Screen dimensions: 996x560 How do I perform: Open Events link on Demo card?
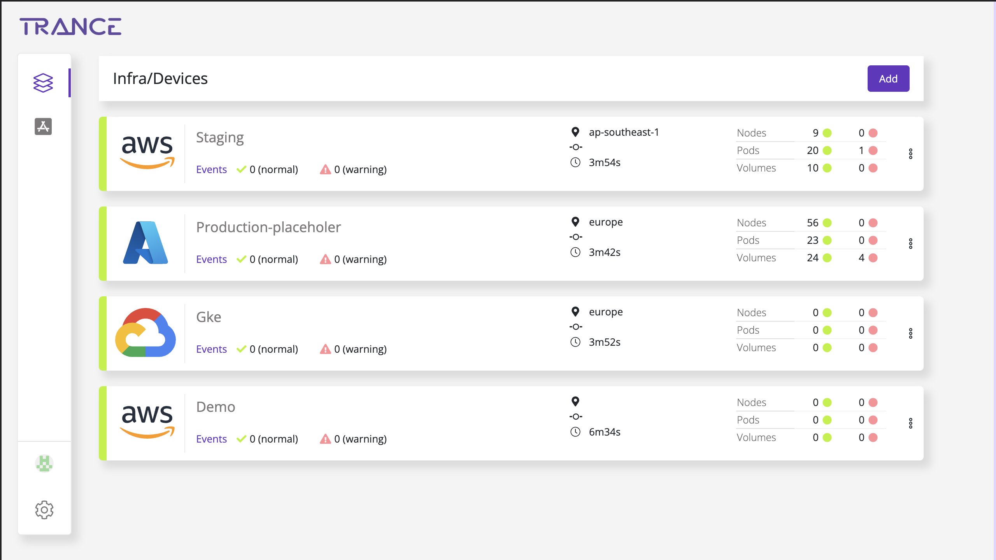click(x=211, y=439)
